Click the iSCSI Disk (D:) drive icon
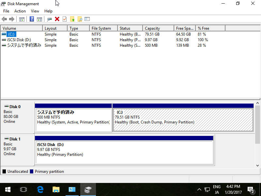261x196 pixels. (4, 40)
